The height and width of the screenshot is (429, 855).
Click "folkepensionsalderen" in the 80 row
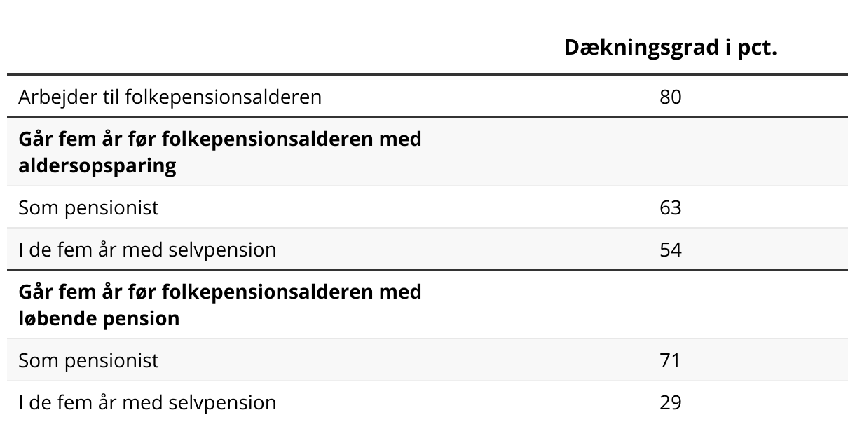(223, 97)
